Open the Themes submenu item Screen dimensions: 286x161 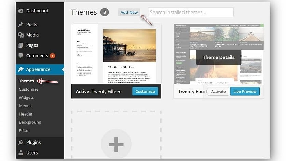pyautogui.click(x=26, y=81)
